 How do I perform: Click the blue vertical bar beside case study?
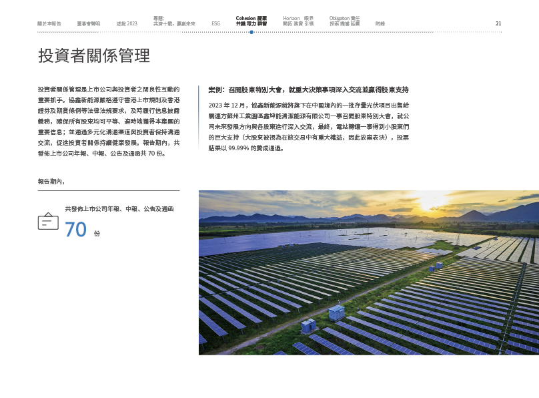(199, 118)
